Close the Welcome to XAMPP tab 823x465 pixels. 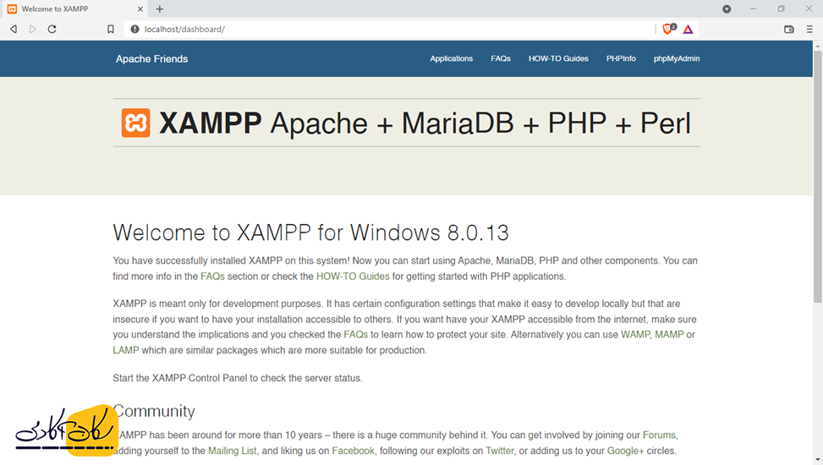tap(140, 9)
